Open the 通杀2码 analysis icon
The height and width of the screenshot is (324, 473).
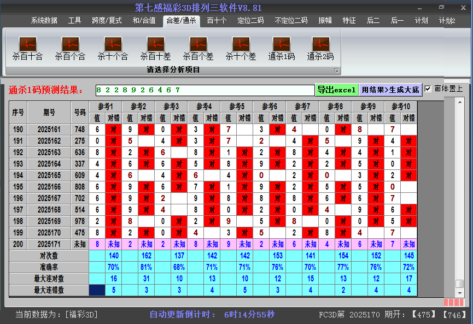tap(320, 48)
